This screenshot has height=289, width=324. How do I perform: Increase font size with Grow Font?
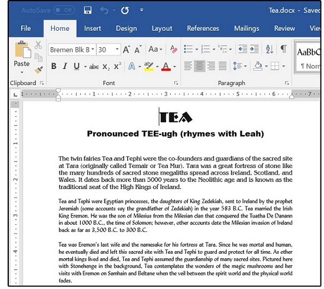click(x=127, y=50)
